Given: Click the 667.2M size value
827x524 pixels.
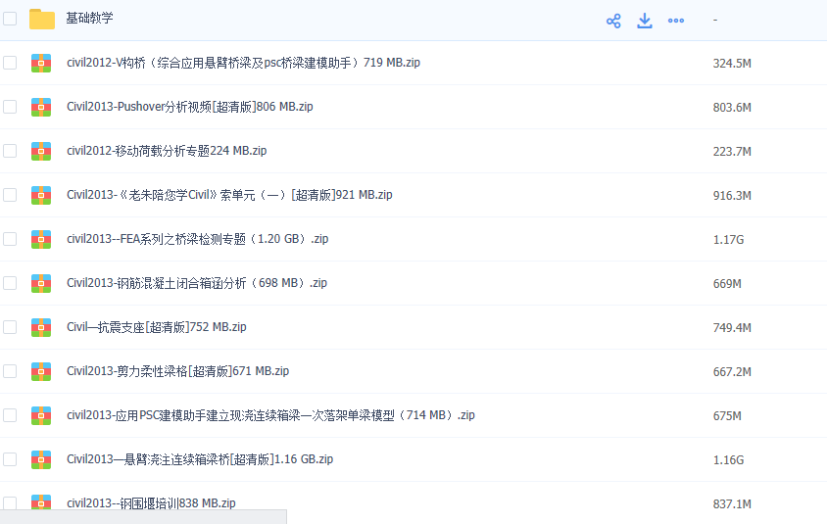Looking at the screenshot, I should tap(732, 372).
